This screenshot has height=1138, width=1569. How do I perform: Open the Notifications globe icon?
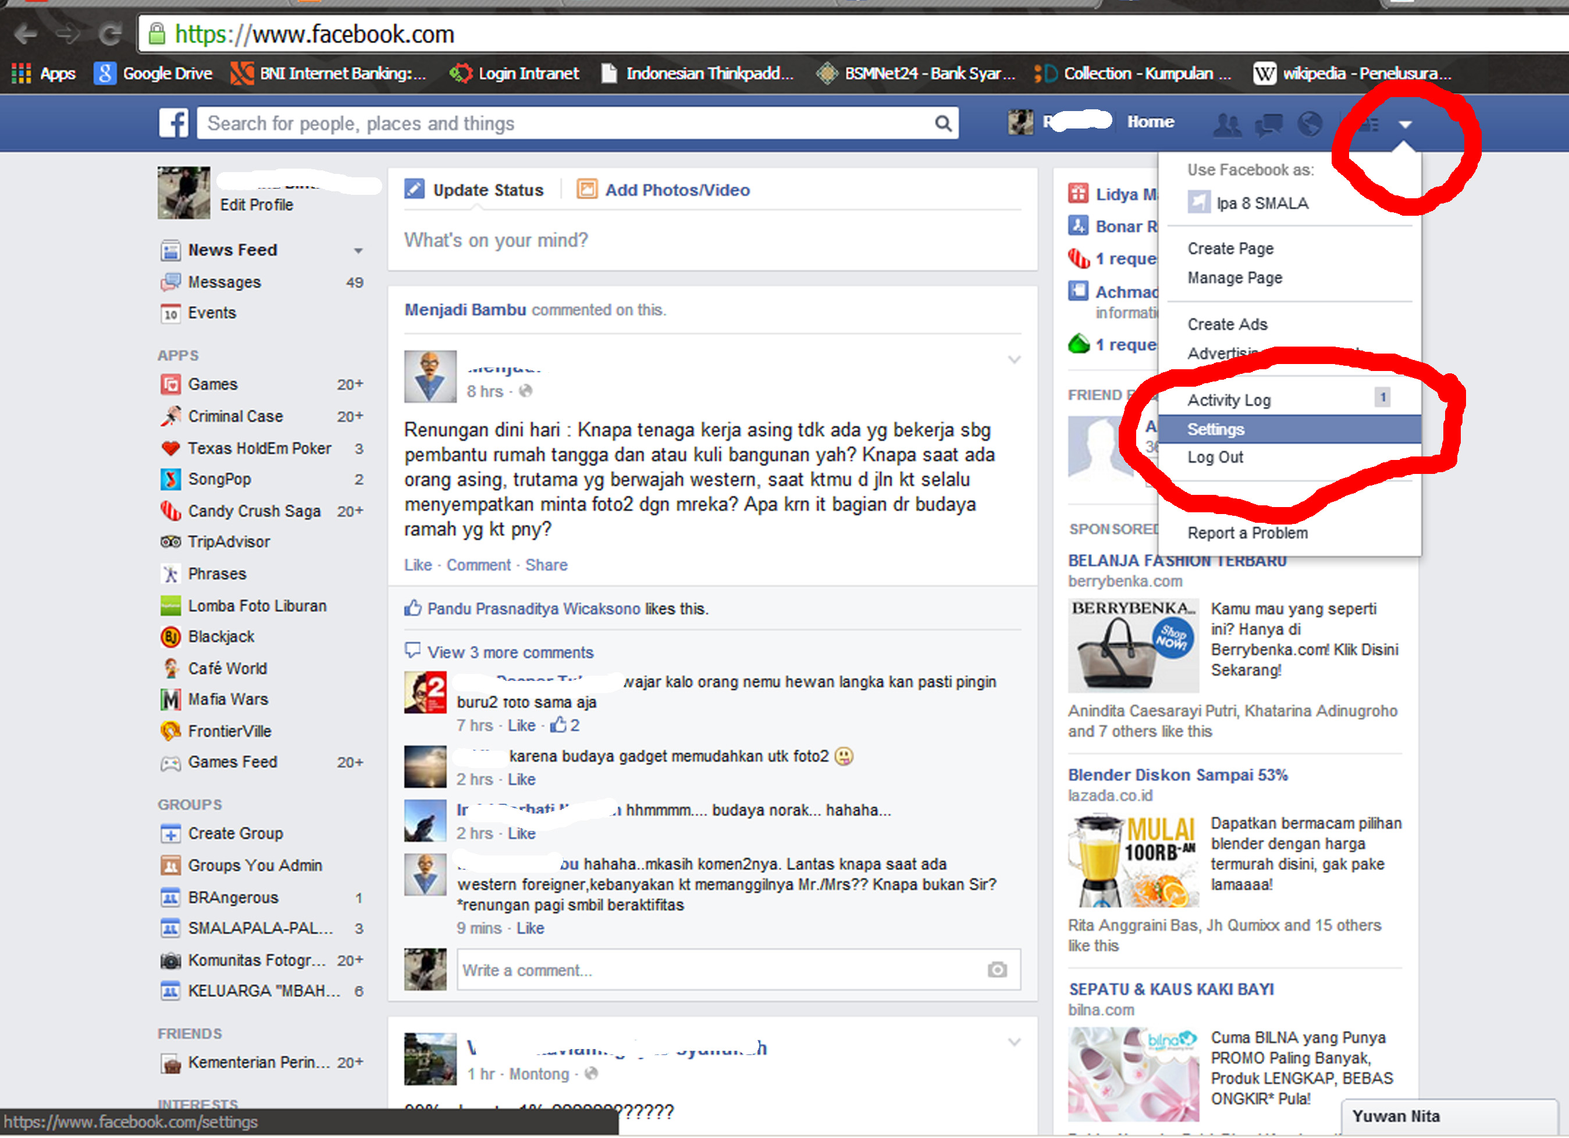click(1310, 124)
